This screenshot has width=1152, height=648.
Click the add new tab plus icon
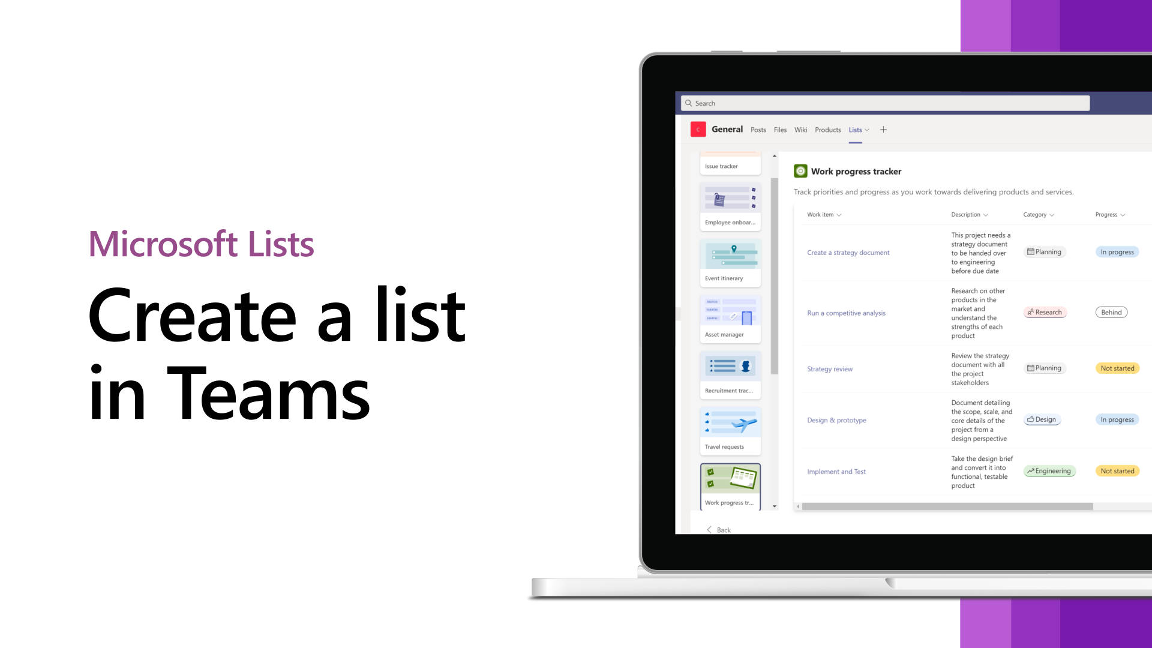[884, 130]
